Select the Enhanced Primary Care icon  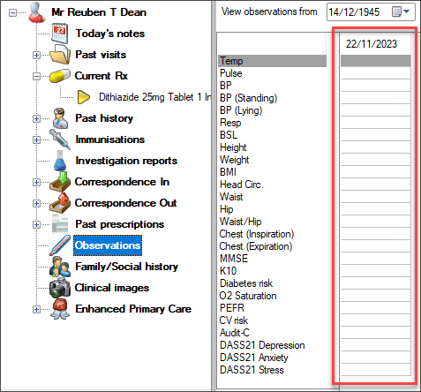pos(60,309)
